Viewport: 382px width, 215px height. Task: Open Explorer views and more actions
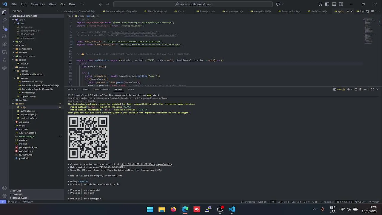pos(60,11)
